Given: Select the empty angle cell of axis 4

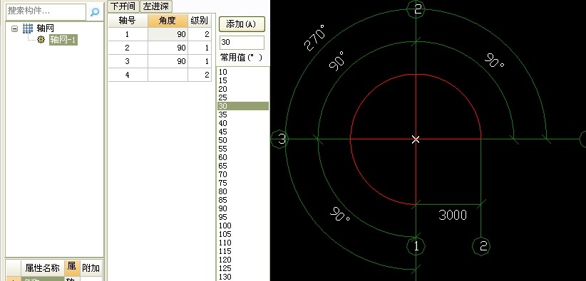Looking at the screenshot, I should point(168,75).
